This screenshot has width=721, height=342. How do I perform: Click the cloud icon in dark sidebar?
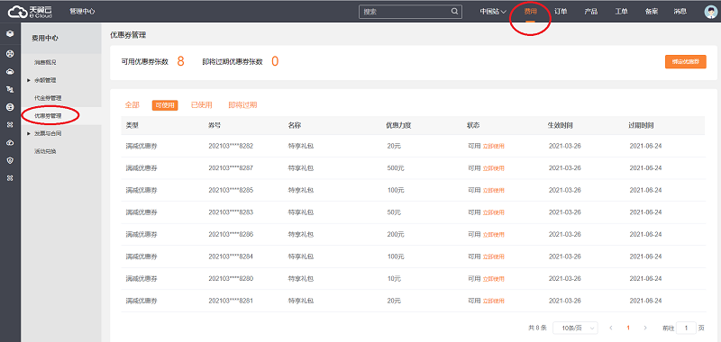click(10, 72)
